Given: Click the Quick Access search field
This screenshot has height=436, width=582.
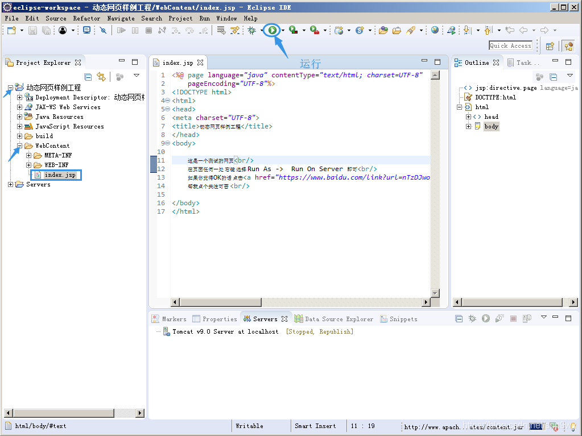Looking at the screenshot, I should 510,45.
